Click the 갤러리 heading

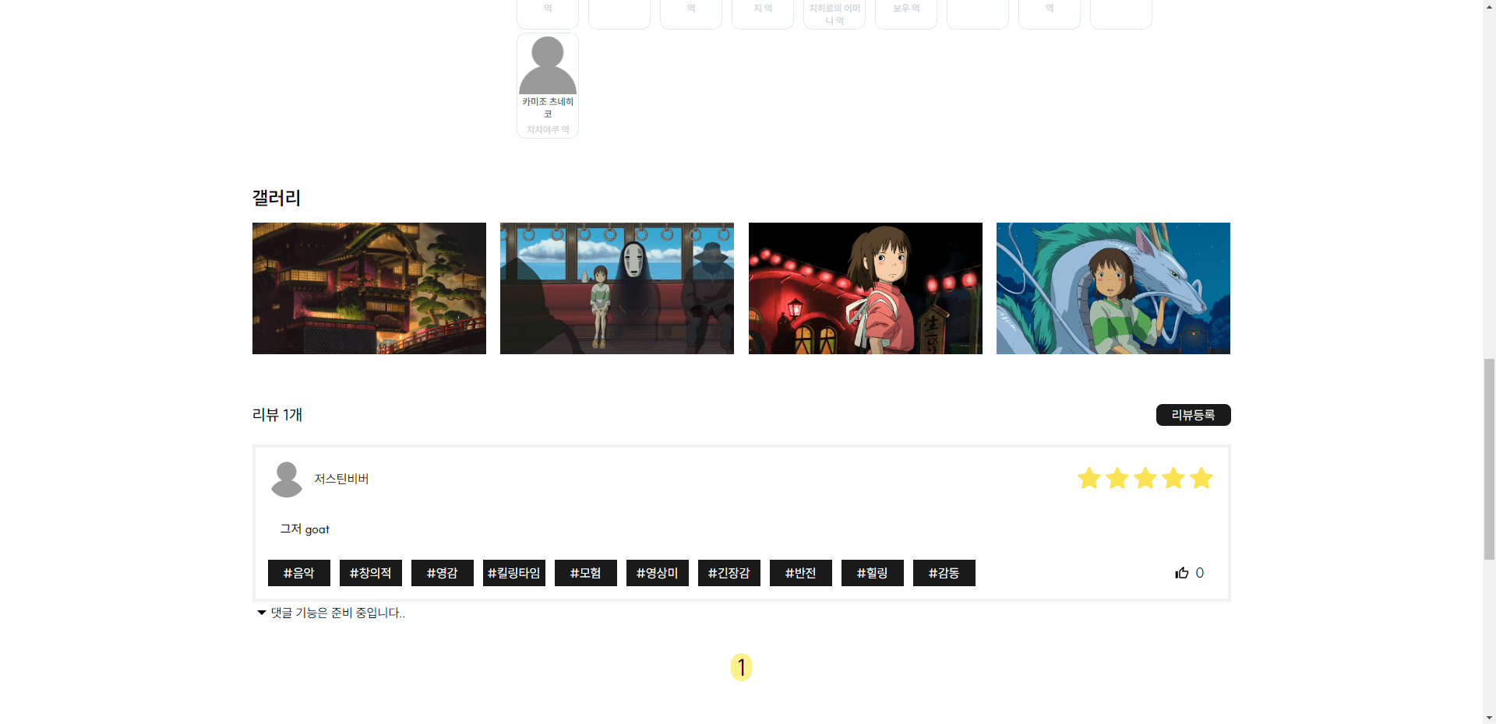pyautogui.click(x=277, y=198)
